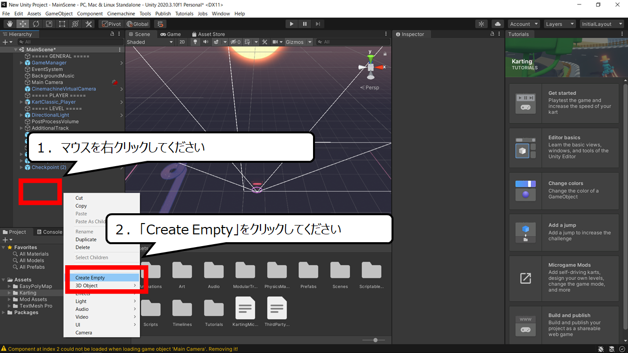Select the Rect tool
This screenshot has width=628, height=353.
62,24
